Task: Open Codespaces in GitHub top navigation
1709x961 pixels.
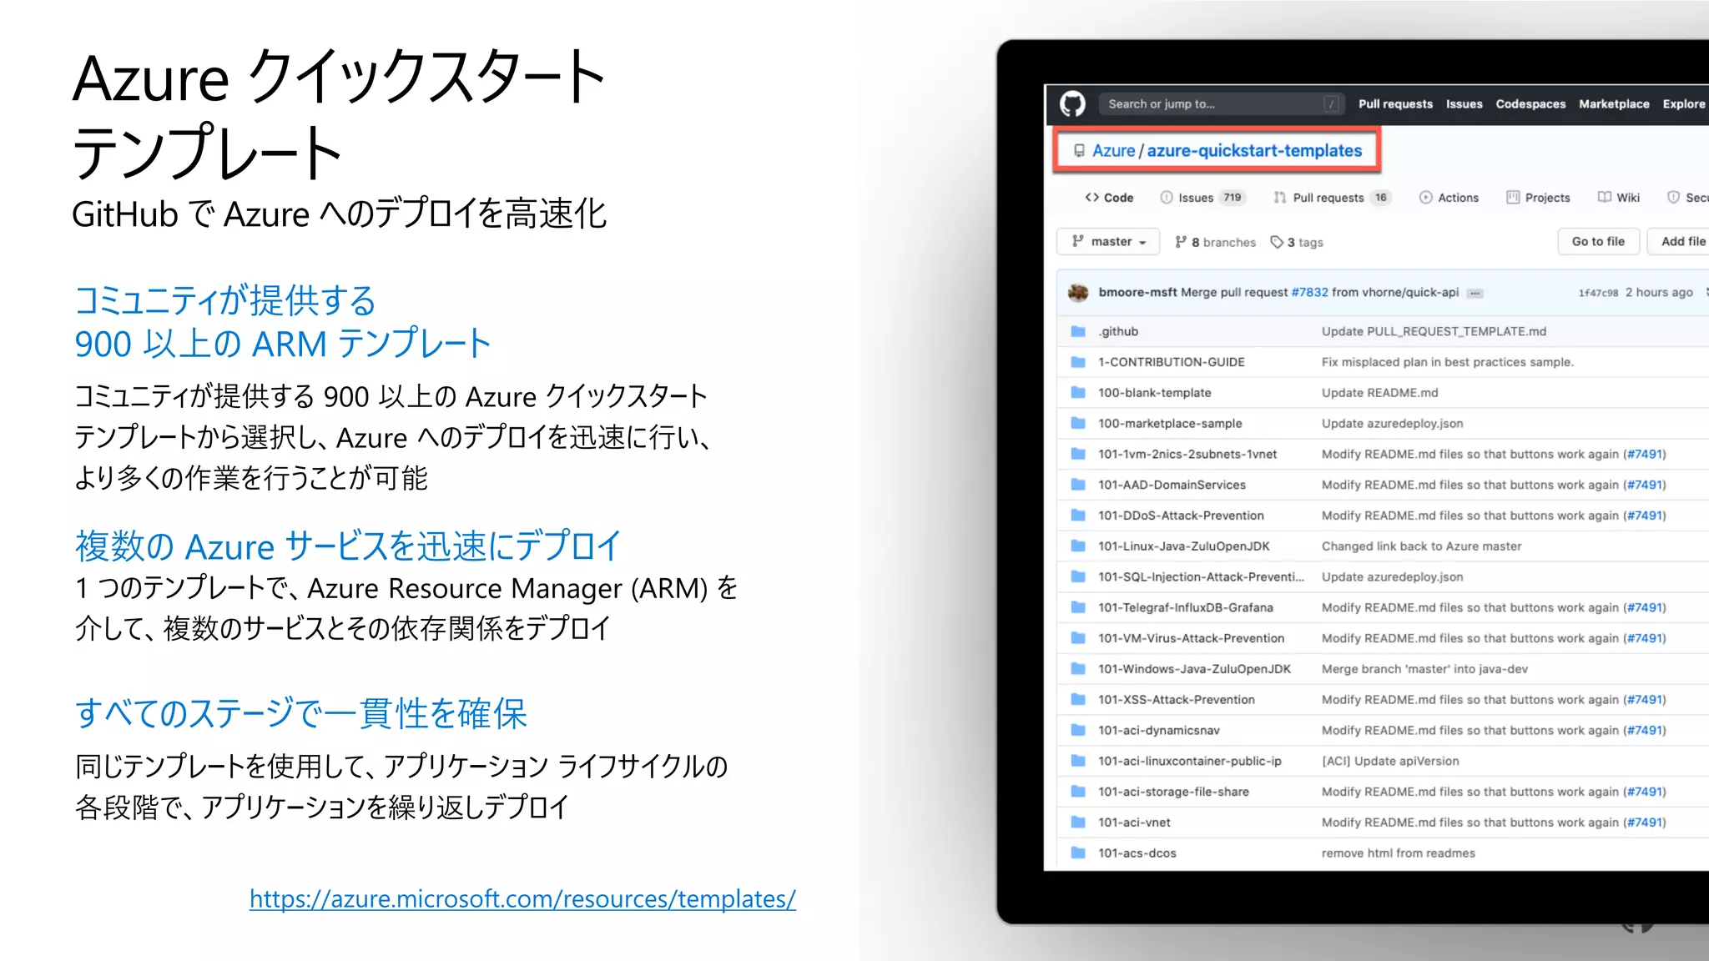Action: tap(1530, 104)
